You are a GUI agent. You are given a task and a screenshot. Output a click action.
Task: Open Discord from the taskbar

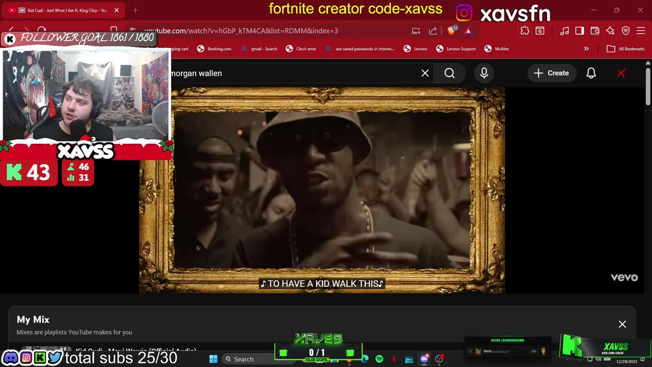[424, 359]
